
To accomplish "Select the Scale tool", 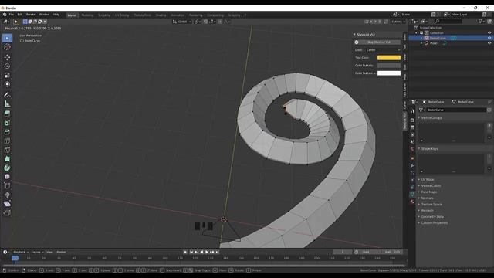I will [7, 76].
